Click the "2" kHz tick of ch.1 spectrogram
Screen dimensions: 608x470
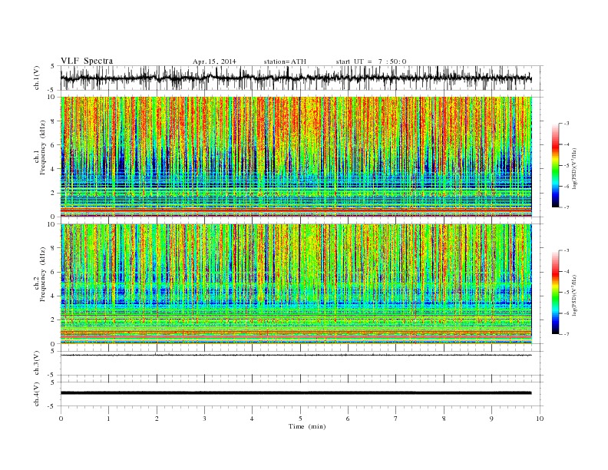point(54,193)
